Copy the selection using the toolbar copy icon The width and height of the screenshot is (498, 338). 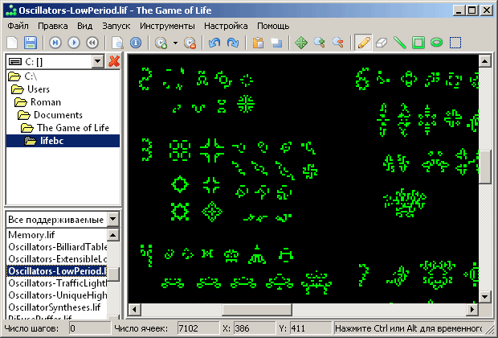[x=276, y=43]
